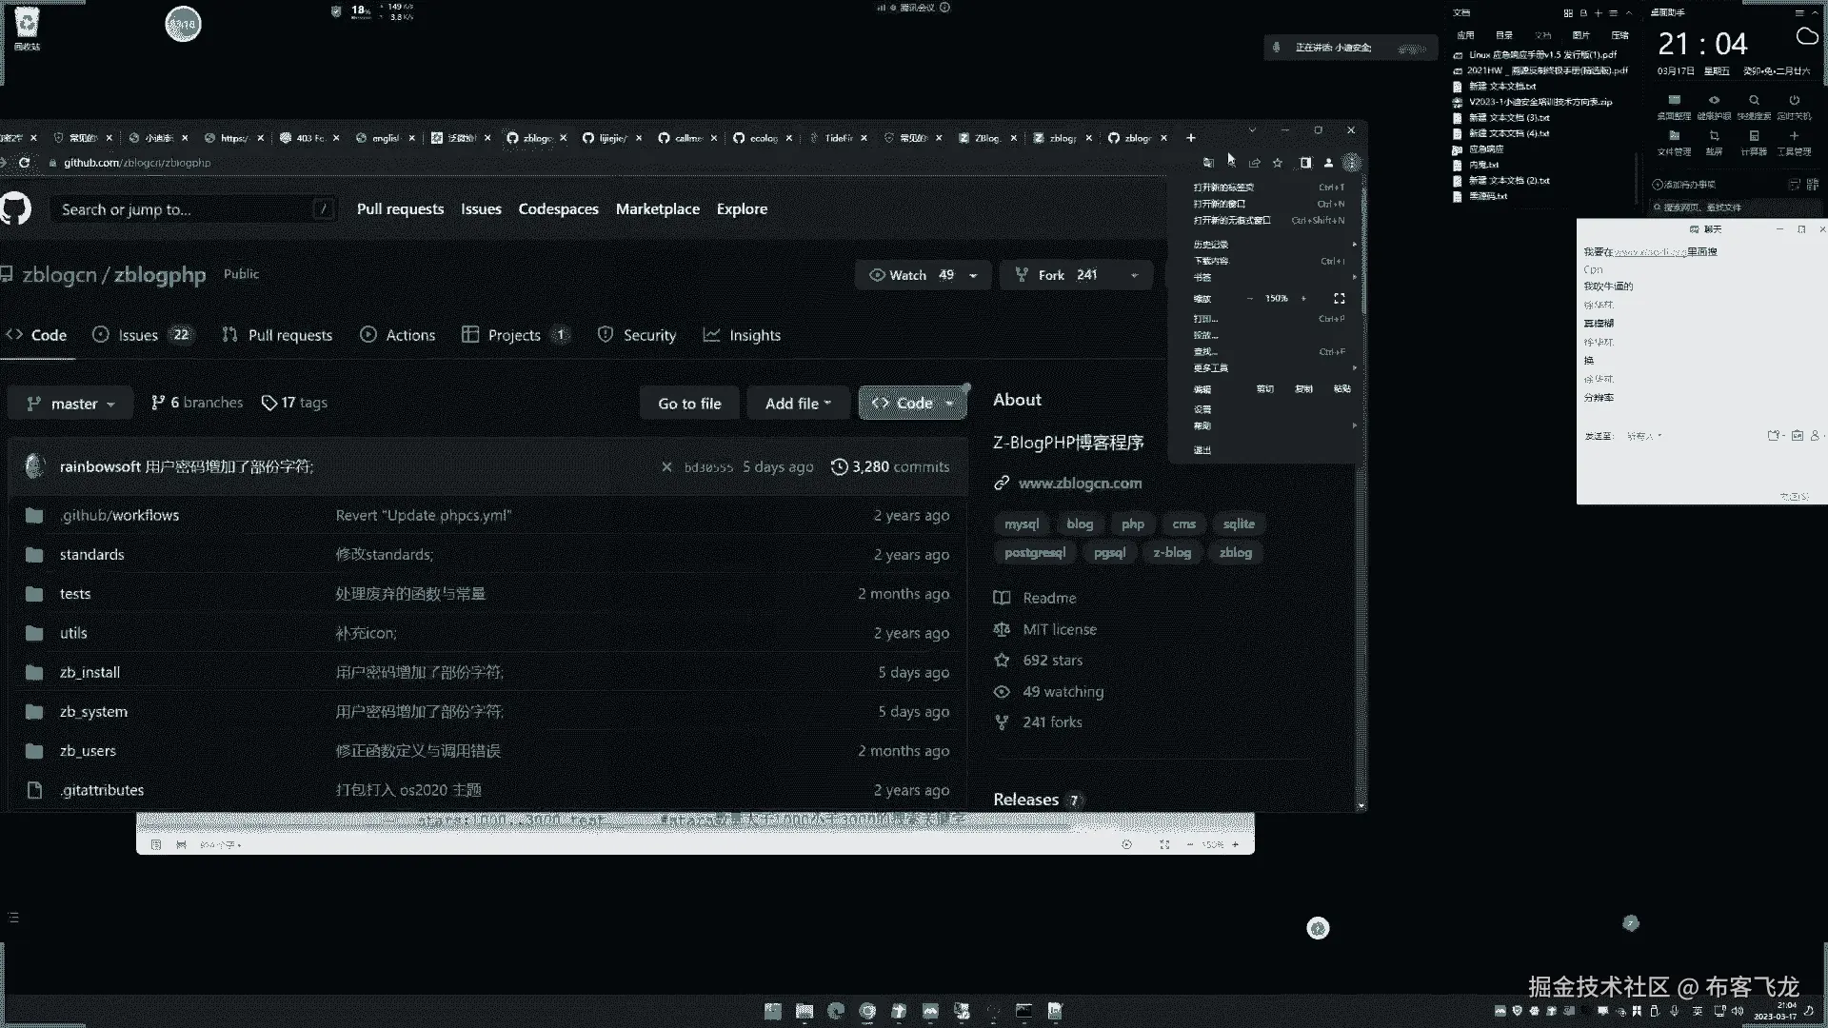Click the browser profile avatar icon
Screen dimensions: 1828x1028
click(x=1329, y=163)
